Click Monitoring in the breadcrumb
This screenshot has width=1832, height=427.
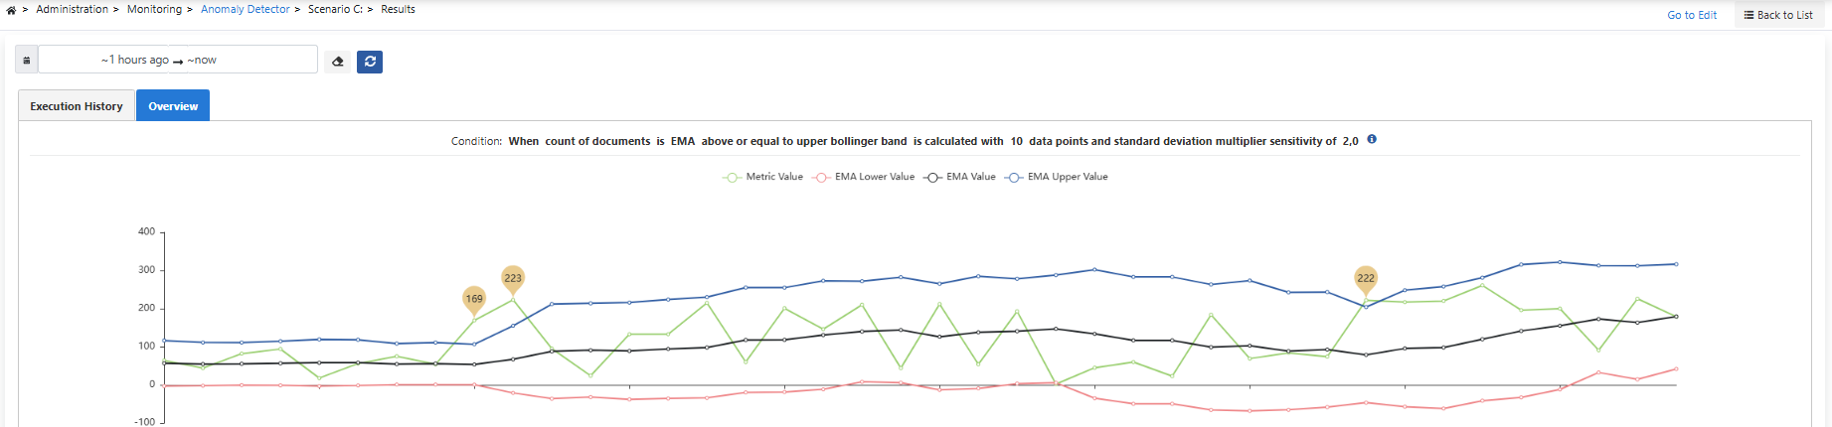(154, 10)
